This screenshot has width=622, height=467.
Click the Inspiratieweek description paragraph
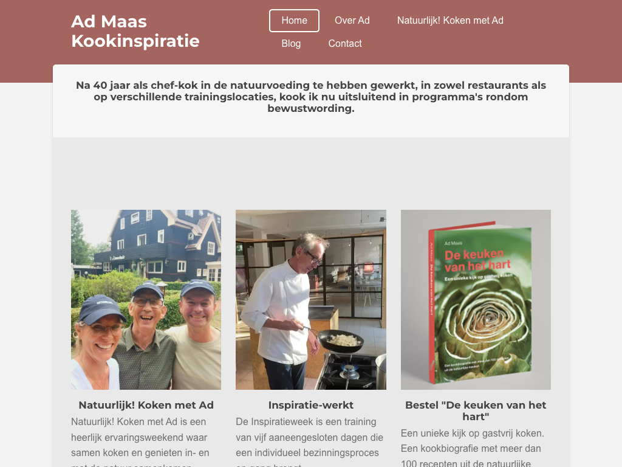click(x=310, y=441)
